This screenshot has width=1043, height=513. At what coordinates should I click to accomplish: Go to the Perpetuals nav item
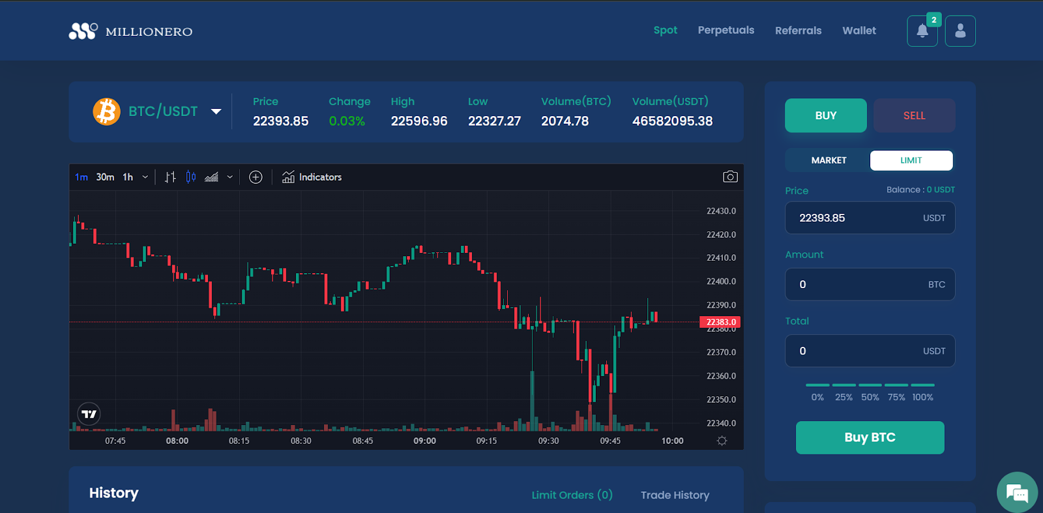pyautogui.click(x=726, y=31)
